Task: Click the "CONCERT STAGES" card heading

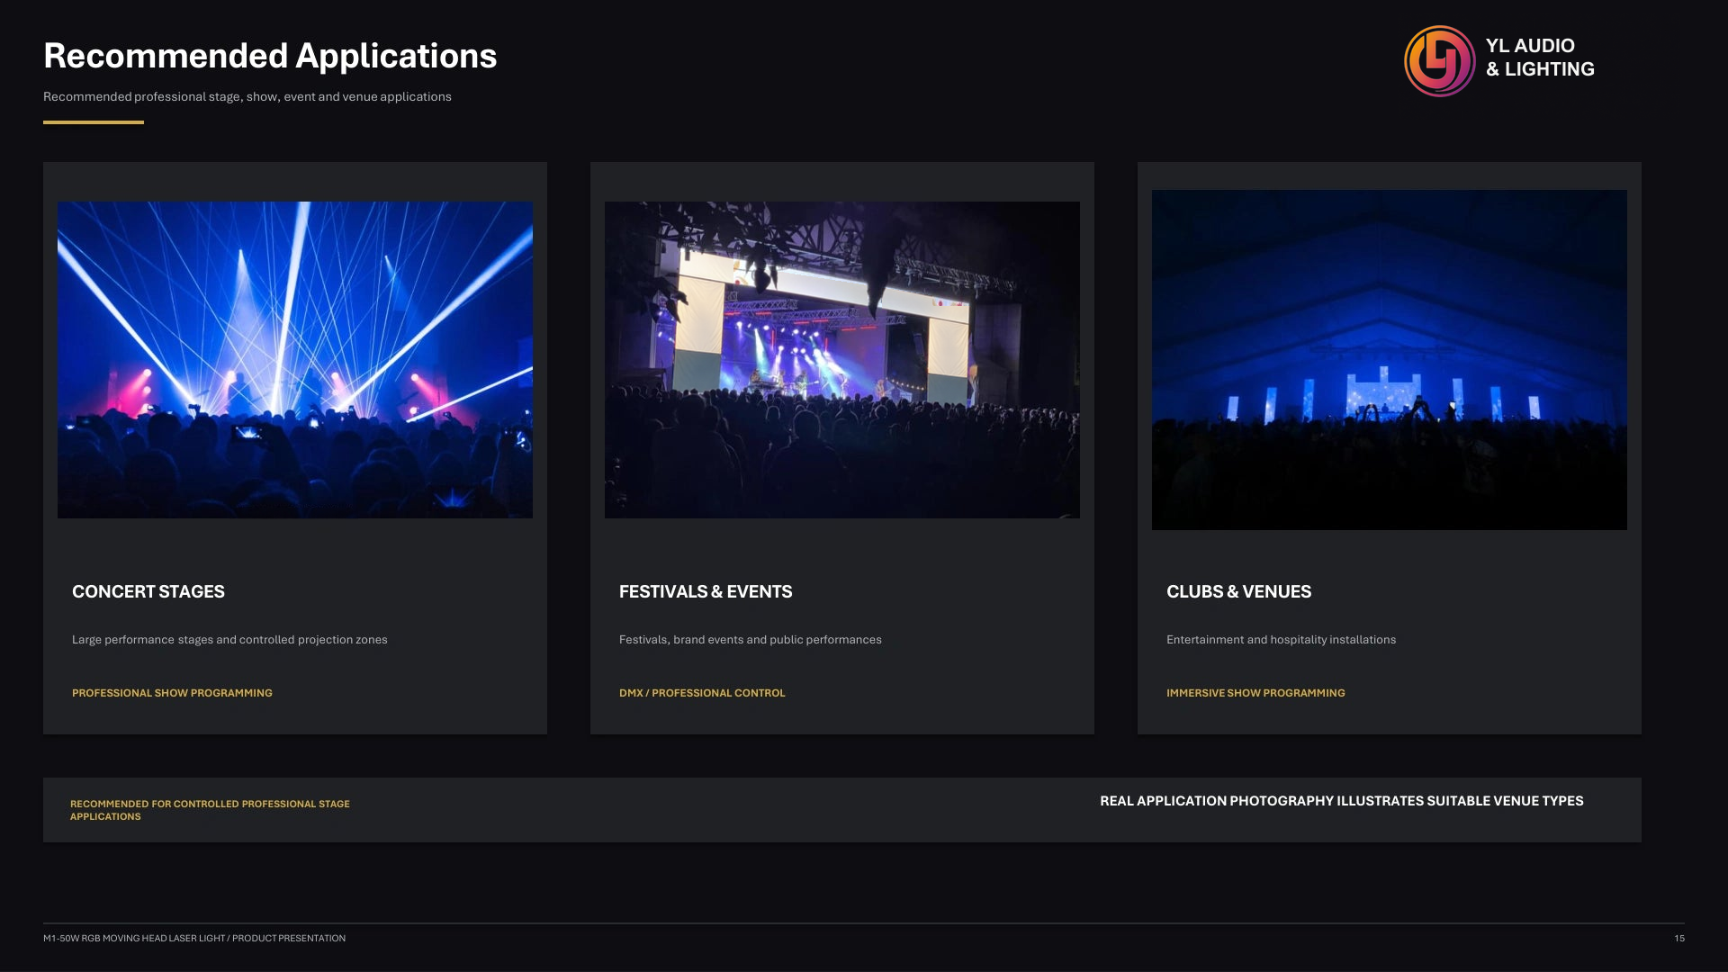Action: click(148, 591)
